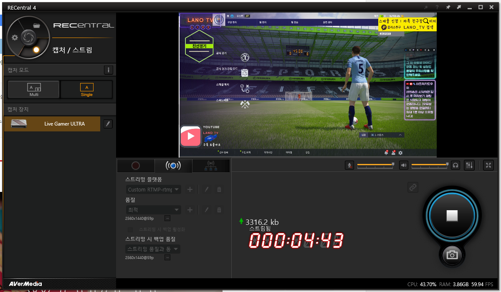Switch to Multi capture mode

point(34,90)
